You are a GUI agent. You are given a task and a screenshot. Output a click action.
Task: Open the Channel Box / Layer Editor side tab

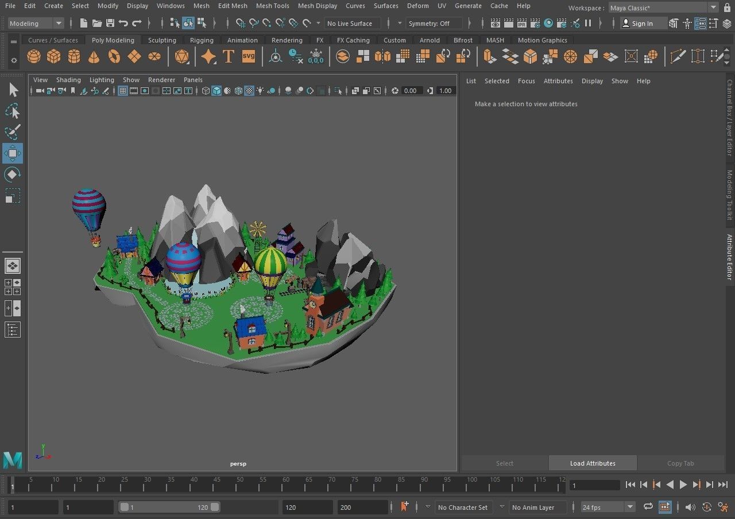coord(730,117)
